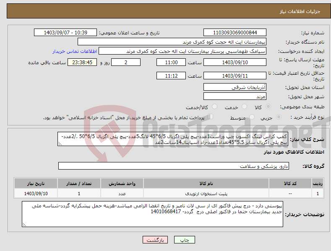This screenshot has width=331, height=251.
Task: Click the delivery province field آذربایجان شرقی
Action: click(x=235, y=87)
